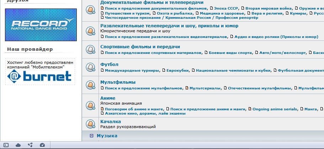324x149 pixels.
Task: Click the description Японская анимация
Action: 121,104
